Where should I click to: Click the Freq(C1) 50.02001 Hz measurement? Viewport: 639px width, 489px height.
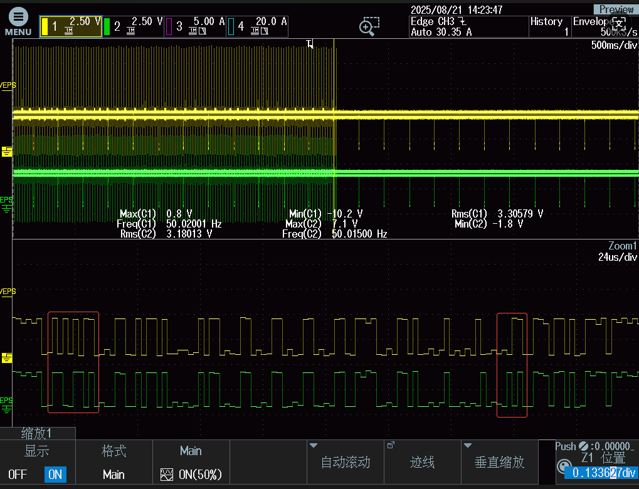click(x=169, y=224)
